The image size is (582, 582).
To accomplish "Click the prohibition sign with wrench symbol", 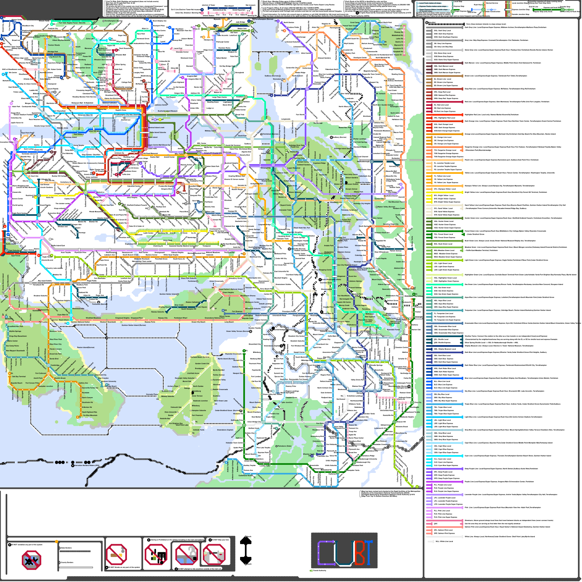I will [x=187, y=554].
